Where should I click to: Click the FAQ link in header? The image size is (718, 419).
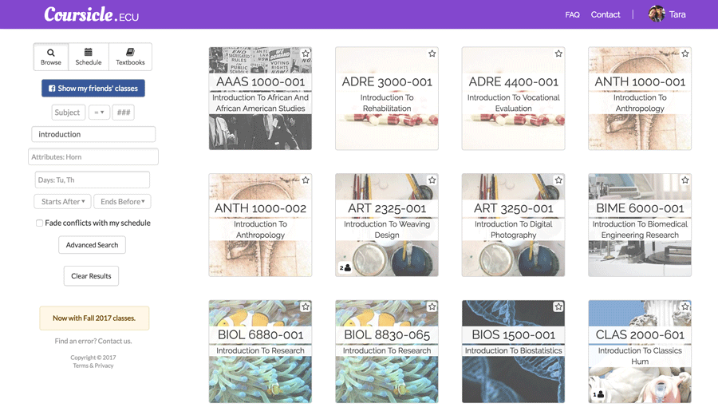572,14
